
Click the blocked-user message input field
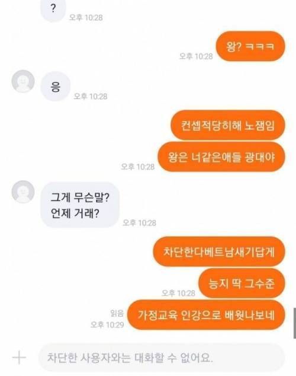(x=162, y=358)
